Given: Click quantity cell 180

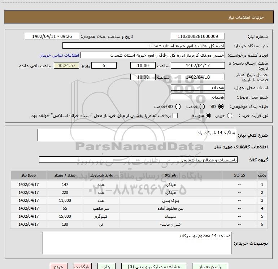Looking at the screenshot, I should [65, 225].
